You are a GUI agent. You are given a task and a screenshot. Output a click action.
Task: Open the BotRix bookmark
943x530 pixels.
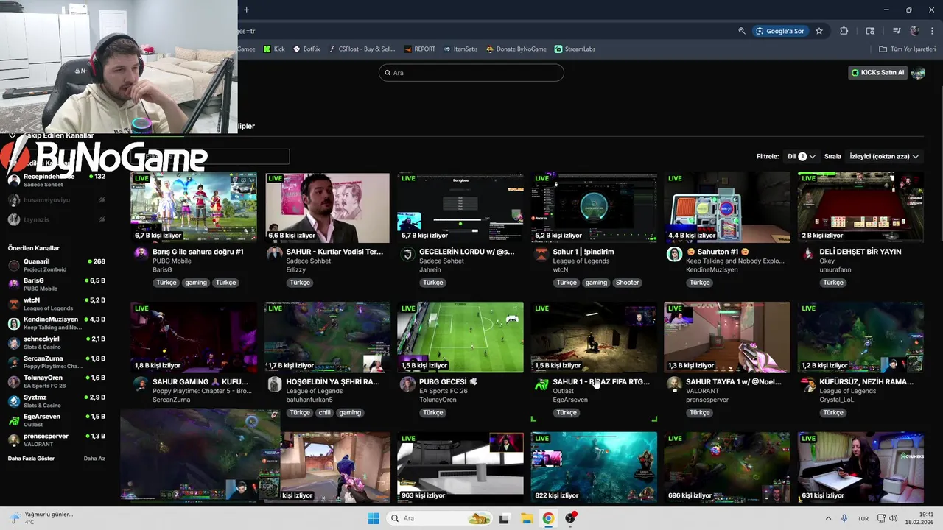coord(306,49)
